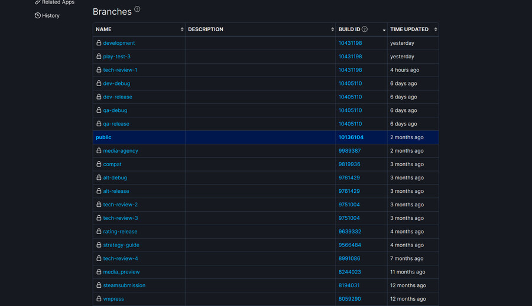Image resolution: width=532 pixels, height=306 pixels.
Task: Sort by the Description column arrows
Action: [332, 29]
